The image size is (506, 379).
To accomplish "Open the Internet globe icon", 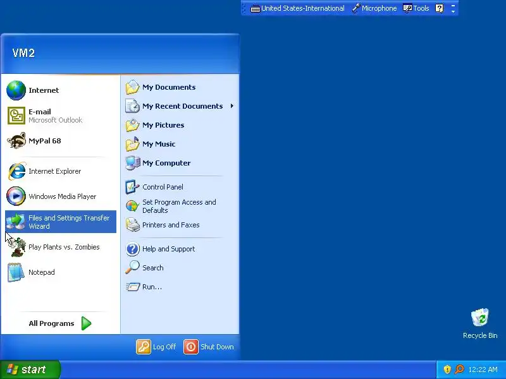I will (x=16, y=90).
